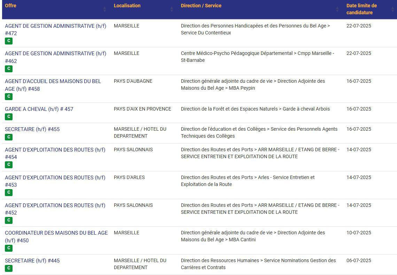Image resolution: width=397 pixels, height=275 pixels.
Task: Click date 14-07-2025 in offer #452 row
Action: 359,205
